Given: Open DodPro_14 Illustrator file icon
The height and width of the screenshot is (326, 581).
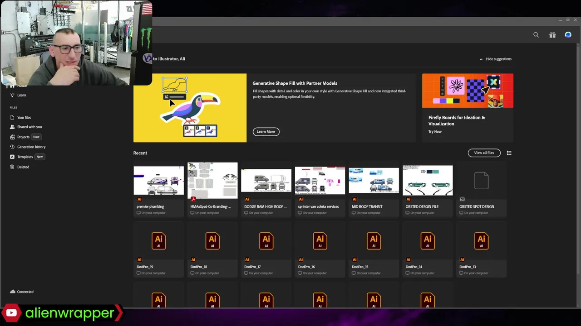Looking at the screenshot, I should 428,241.
